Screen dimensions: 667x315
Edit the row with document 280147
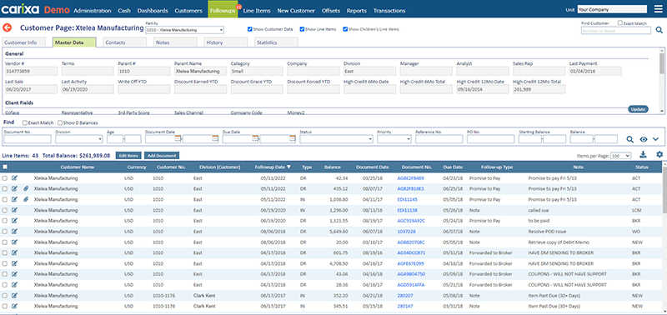(x=15, y=306)
